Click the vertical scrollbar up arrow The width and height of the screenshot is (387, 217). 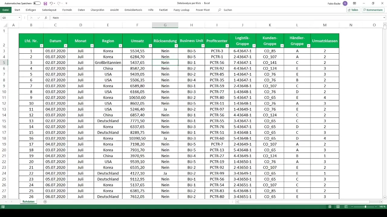pyautogui.click(x=385, y=24)
